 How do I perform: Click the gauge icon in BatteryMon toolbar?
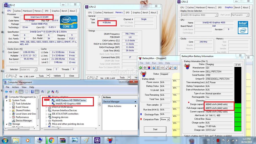pos(162,68)
